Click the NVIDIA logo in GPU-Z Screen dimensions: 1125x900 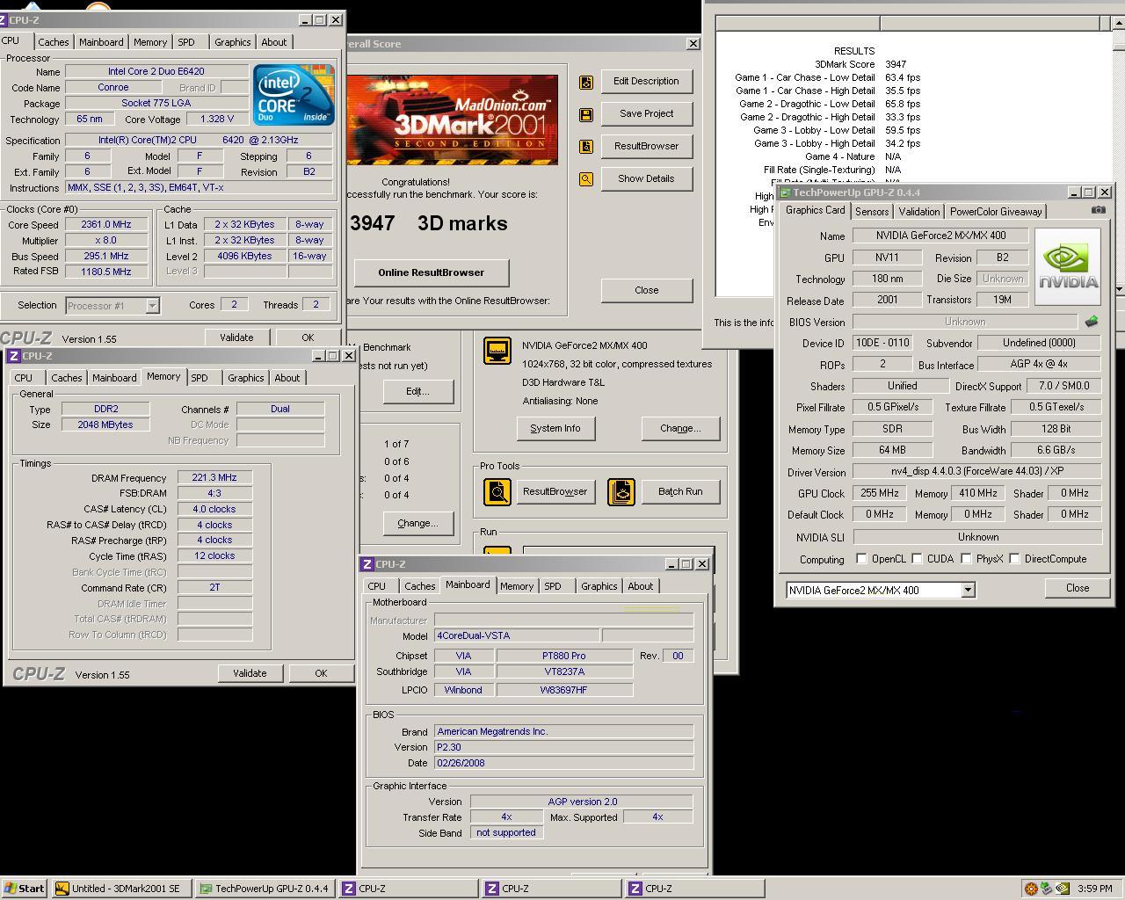[x=1068, y=267]
